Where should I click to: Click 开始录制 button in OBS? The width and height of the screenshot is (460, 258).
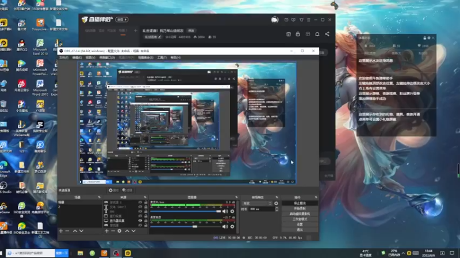pyautogui.click(x=300, y=209)
